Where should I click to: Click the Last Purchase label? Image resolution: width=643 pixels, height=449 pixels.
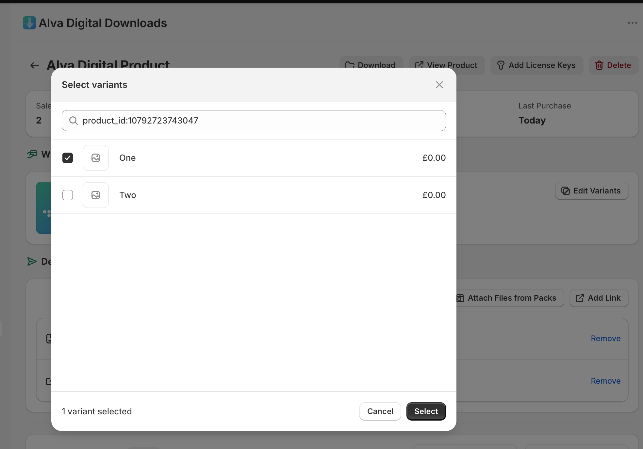click(x=545, y=106)
